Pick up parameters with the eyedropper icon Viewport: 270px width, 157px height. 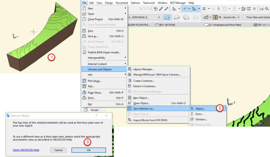[161, 9]
